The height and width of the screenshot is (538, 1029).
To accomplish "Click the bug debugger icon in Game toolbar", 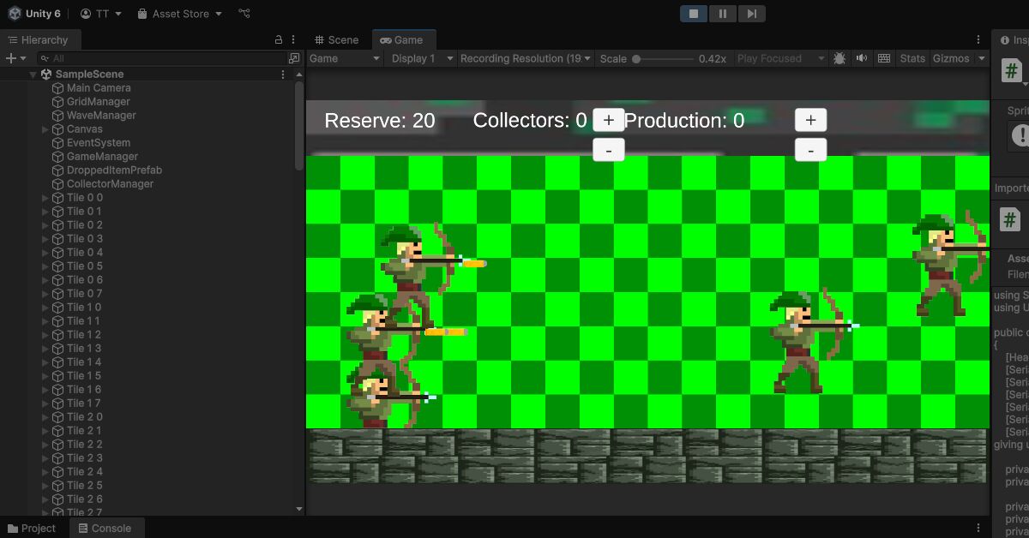I will tap(839, 58).
